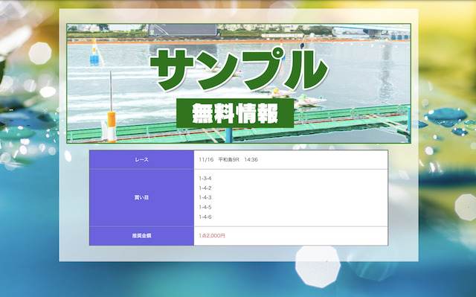
Task: Pick the 1-4-3 betting combination
Action: pyautogui.click(x=205, y=197)
